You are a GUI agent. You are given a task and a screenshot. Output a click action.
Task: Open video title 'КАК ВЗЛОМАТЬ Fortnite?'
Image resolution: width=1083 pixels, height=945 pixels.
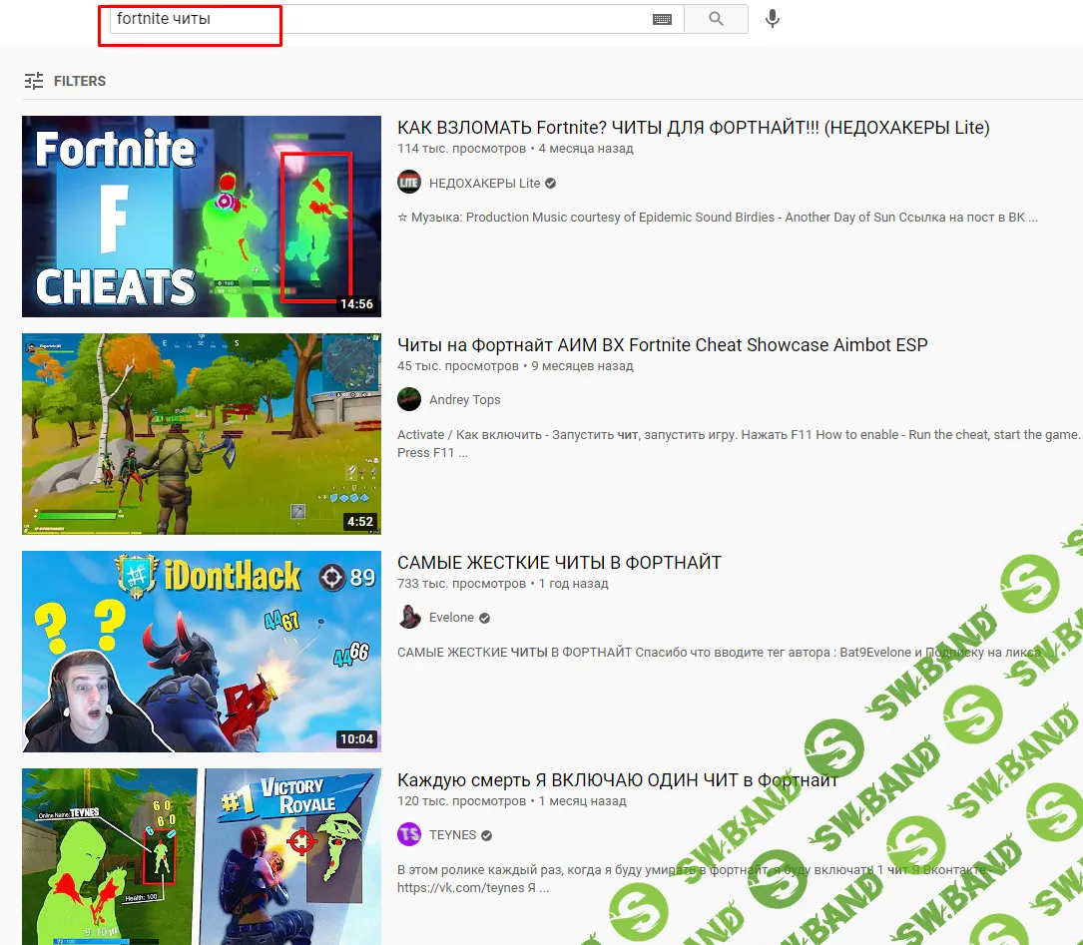click(693, 128)
